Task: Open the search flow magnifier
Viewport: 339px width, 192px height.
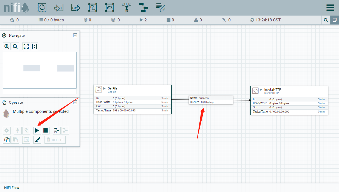Action: click(x=326, y=20)
